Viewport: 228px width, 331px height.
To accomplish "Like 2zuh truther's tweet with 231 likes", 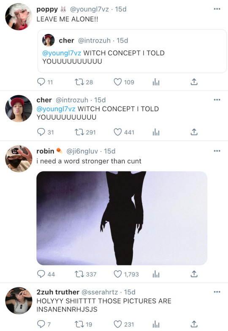I will pos(118,324).
